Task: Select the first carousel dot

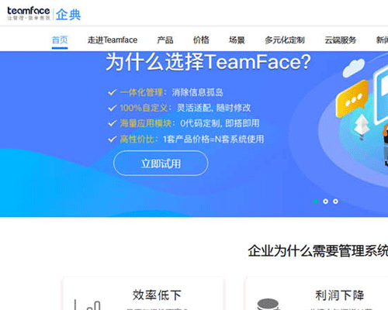Action: [316, 201]
